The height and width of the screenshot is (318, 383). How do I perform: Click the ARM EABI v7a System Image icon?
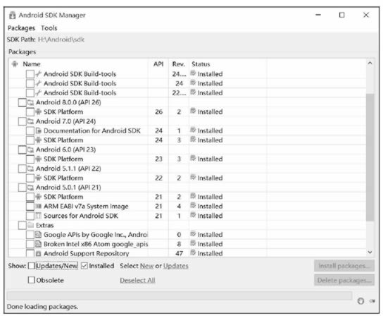38,206
